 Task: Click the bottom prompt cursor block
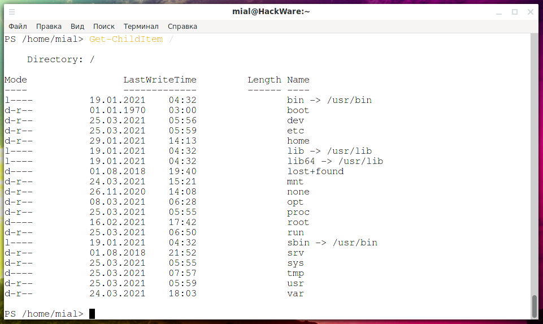[92, 314]
